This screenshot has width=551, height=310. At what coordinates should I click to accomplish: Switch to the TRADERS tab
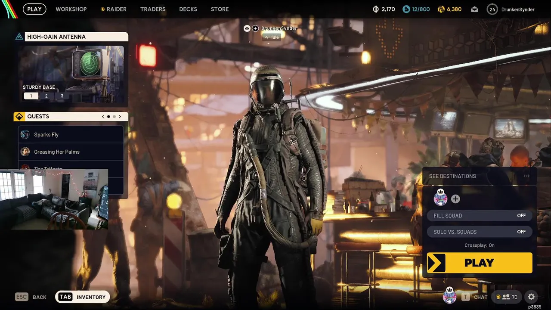pos(153,9)
